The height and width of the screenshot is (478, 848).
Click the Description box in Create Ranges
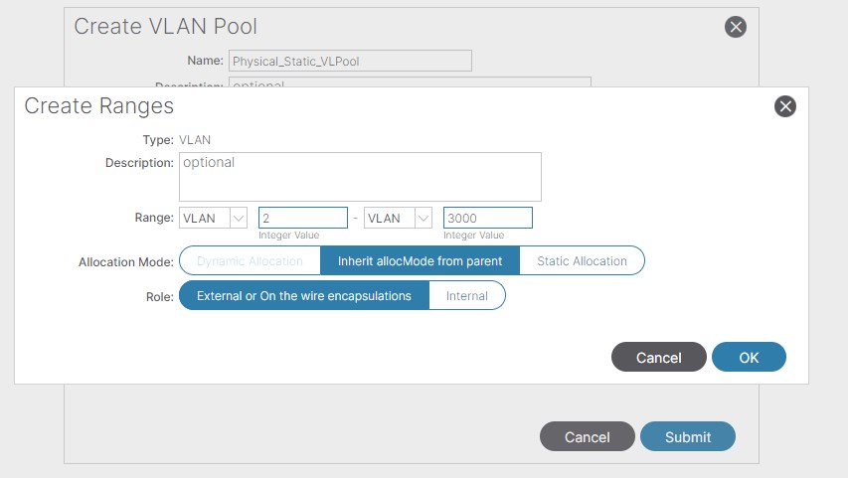tap(360, 177)
